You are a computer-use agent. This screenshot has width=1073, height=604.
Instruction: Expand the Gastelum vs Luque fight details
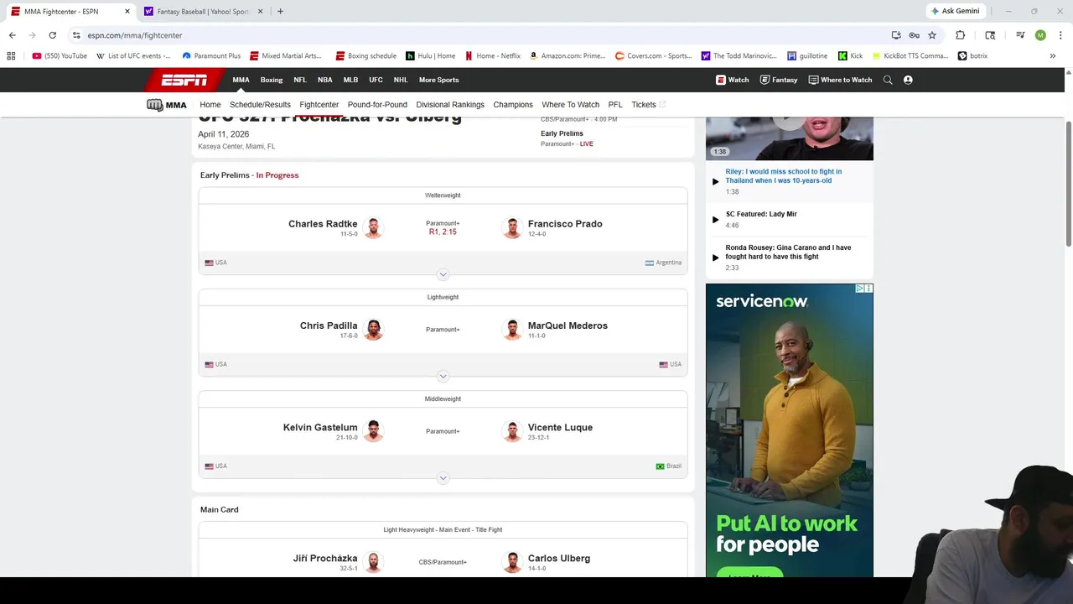tap(443, 478)
